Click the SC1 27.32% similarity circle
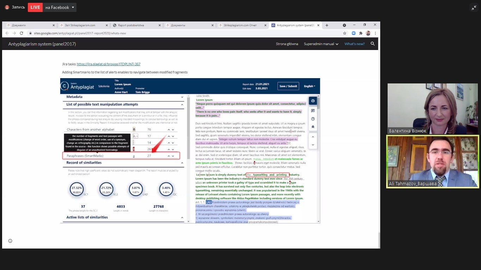Viewport: 481px width, 270px height. 77,189
